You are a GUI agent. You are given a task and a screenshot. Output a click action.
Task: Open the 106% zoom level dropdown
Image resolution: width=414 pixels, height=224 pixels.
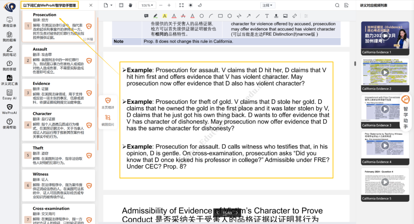[x=148, y=5]
